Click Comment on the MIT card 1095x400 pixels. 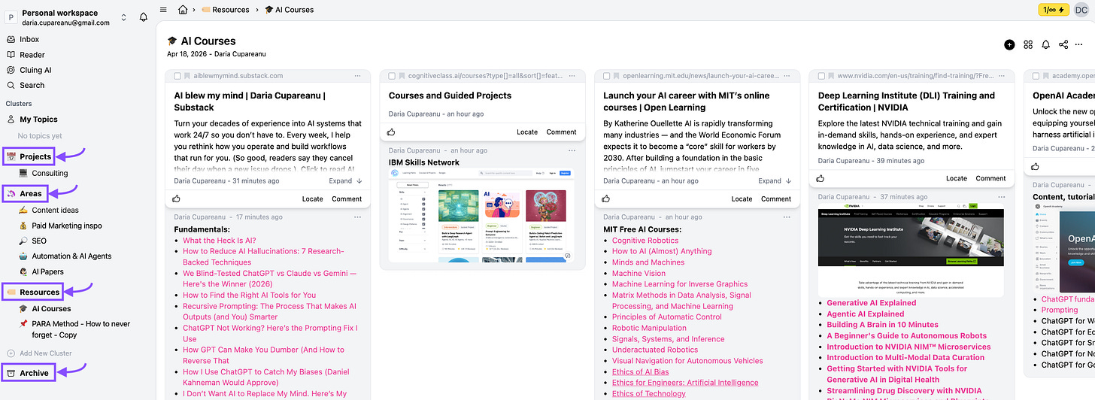pos(776,198)
